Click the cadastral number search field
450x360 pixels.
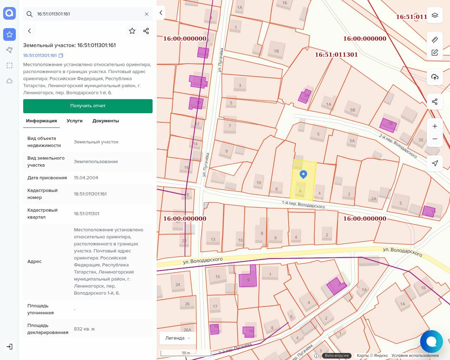(88, 14)
